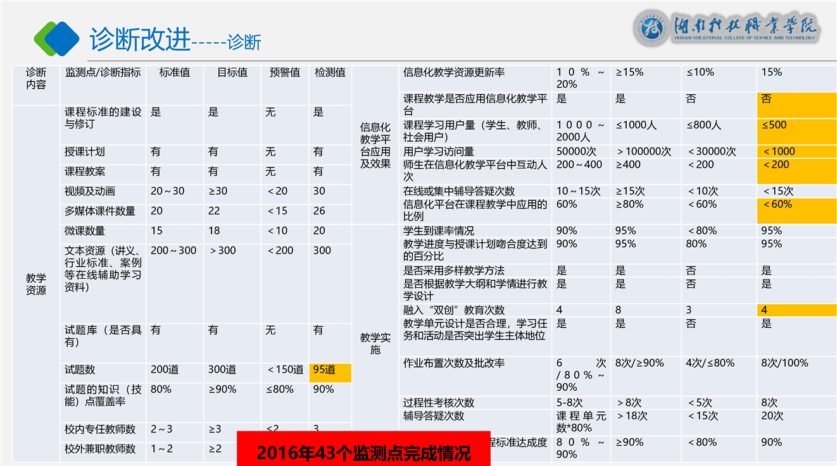Select the 预警值 column header
The height and width of the screenshot is (466, 837).
(x=285, y=73)
